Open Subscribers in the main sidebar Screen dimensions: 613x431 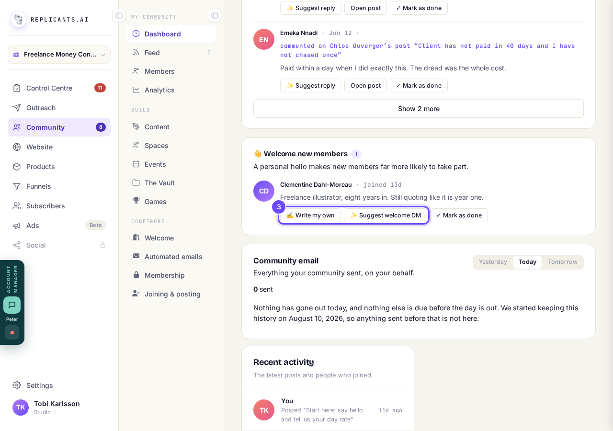pos(59,206)
